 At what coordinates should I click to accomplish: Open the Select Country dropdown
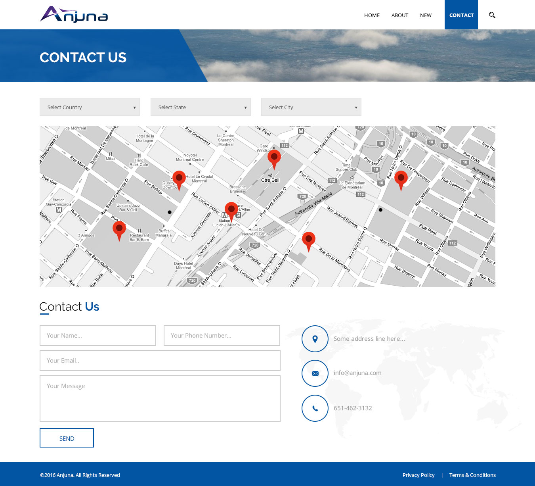point(90,107)
